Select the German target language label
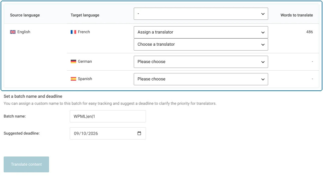Image resolution: width=323 pixels, height=176 pixels. [85, 62]
